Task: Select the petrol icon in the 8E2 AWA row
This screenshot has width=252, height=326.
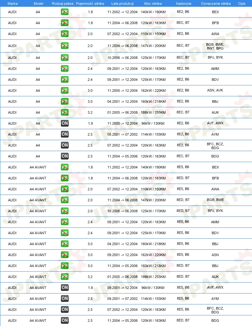Action: pyautogui.click(x=65, y=34)
